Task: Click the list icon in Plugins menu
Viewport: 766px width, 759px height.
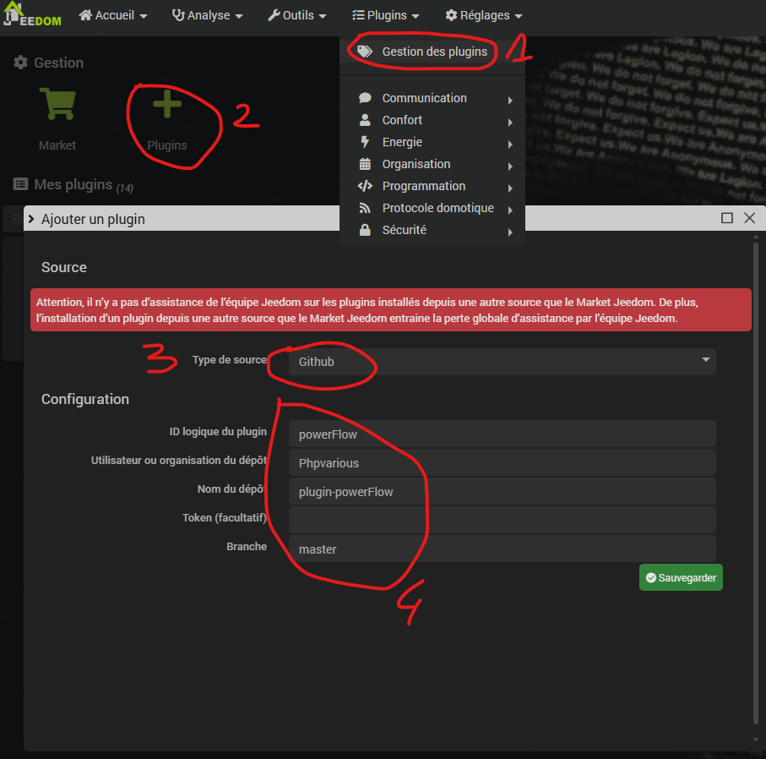Action: tap(358, 15)
